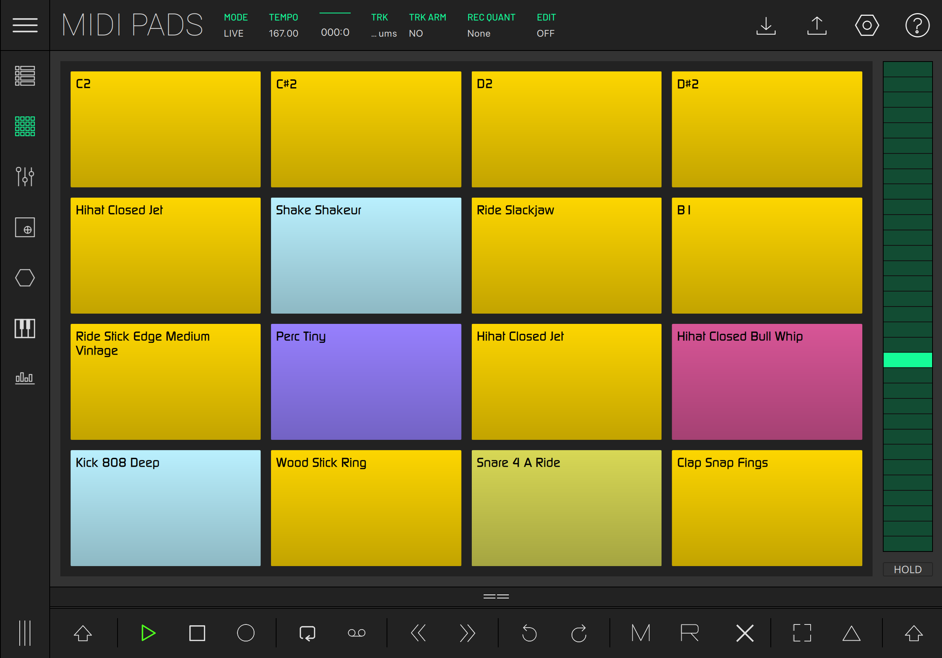Open the hexagon icon in sidebar

25,278
